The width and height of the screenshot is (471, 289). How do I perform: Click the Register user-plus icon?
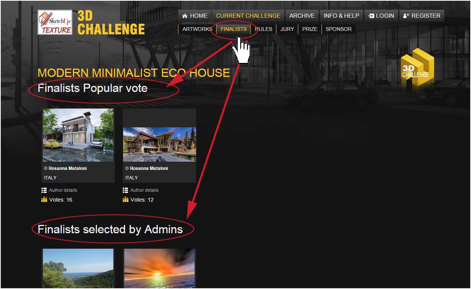[406, 16]
